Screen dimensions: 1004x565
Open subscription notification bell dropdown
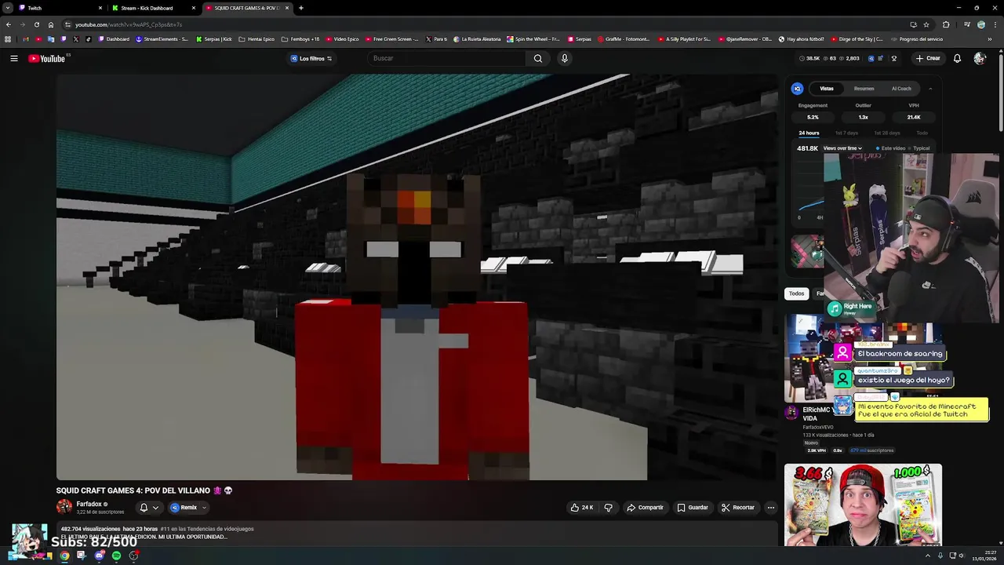tap(149, 508)
